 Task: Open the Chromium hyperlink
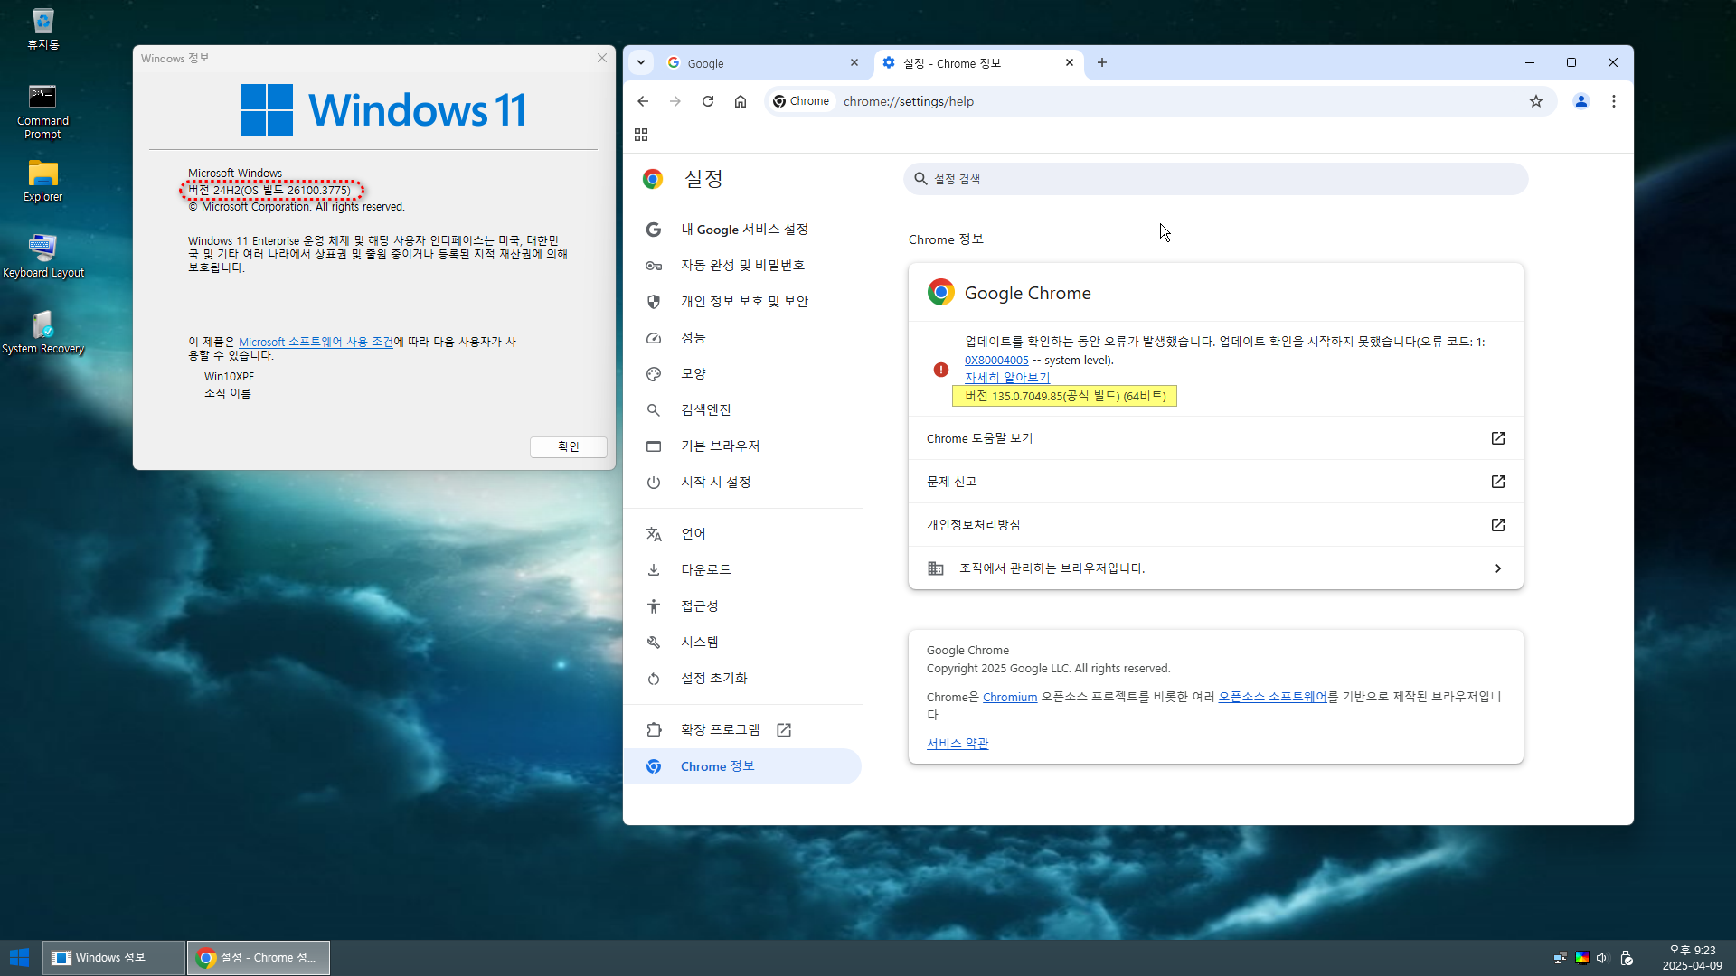pyautogui.click(x=1010, y=697)
